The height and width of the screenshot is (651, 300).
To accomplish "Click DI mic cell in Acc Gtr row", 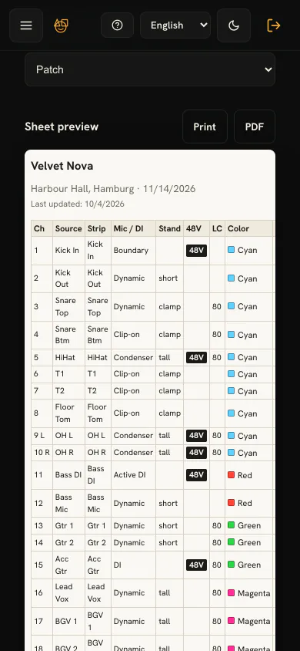I will pos(133,565).
